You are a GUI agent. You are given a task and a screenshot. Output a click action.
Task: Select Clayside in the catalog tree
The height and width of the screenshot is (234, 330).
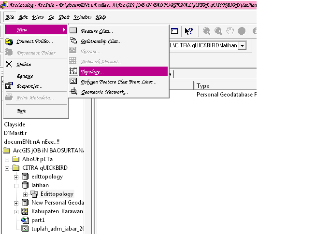(14, 124)
